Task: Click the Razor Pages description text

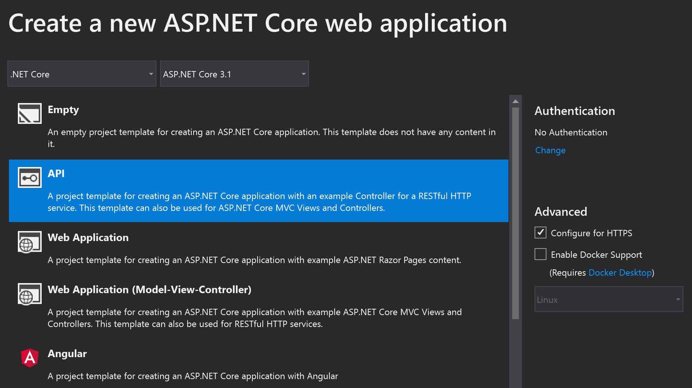Action: [x=254, y=260]
